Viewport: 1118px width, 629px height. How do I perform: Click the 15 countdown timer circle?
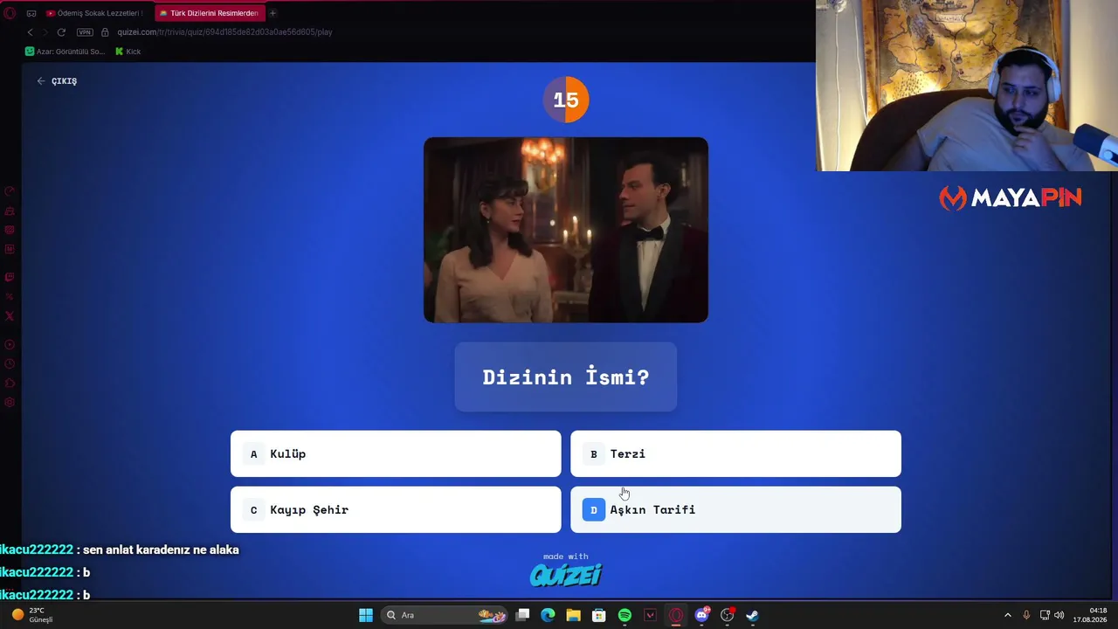[x=566, y=100]
